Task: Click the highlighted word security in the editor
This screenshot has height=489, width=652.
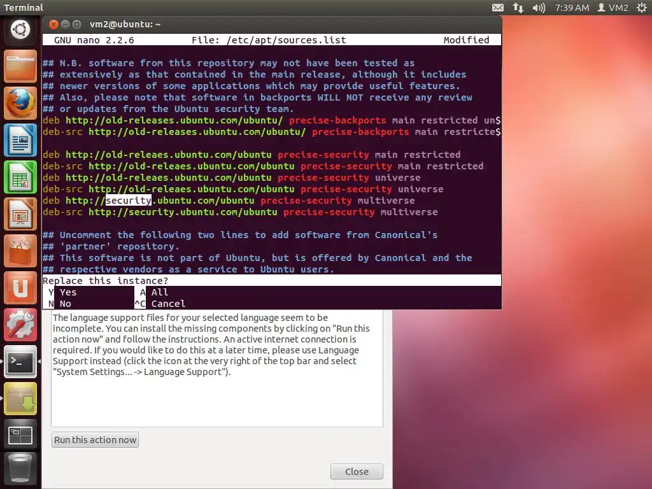Action: point(129,201)
